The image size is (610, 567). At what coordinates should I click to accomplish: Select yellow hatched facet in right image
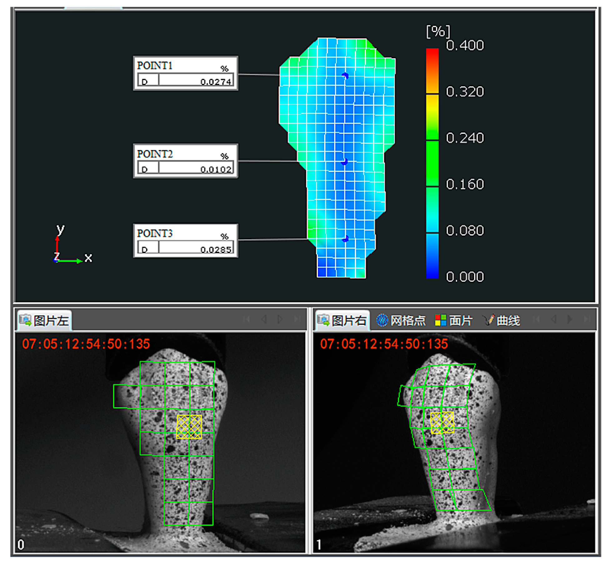point(442,423)
